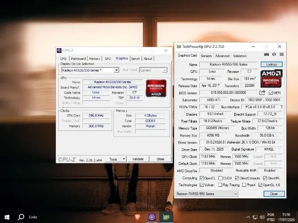Click the Release Date Apr 18, 2017 value
298x223 pixels.
click(x=210, y=85)
